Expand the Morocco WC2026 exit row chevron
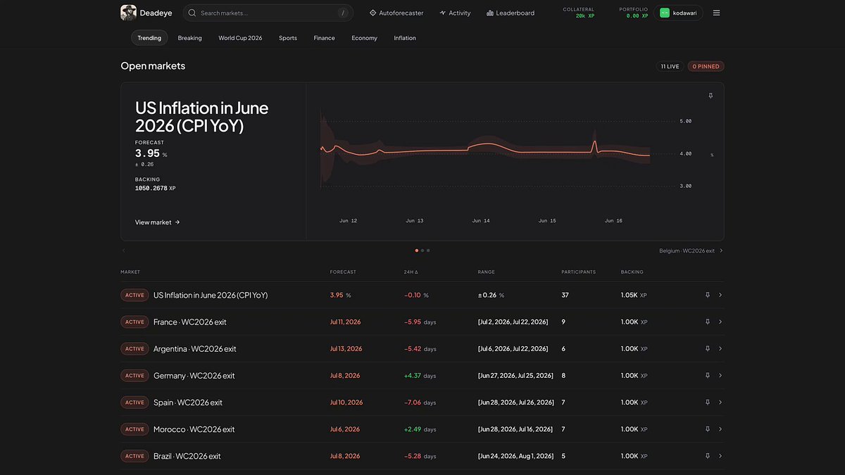 pyautogui.click(x=720, y=429)
